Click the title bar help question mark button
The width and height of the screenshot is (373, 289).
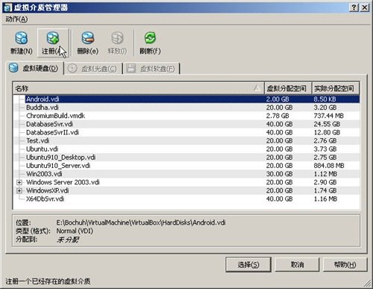354,7
